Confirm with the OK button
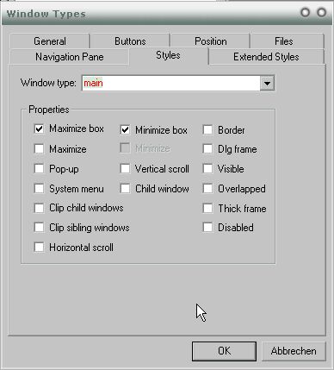The image size is (334, 370). (224, 351)
